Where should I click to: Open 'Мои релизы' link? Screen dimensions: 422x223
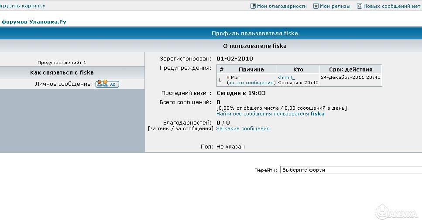pyautogui.click(x=335, y=6)
